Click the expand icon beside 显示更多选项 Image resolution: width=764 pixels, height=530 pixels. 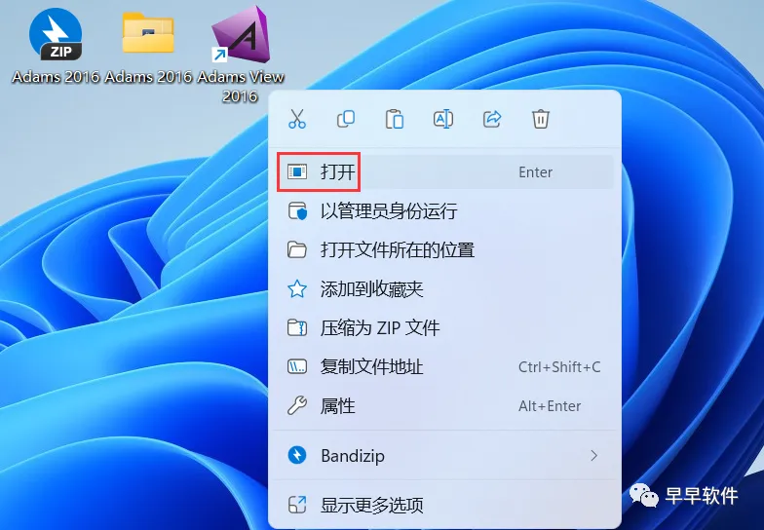pyautogui.click(x=297, y=505)
